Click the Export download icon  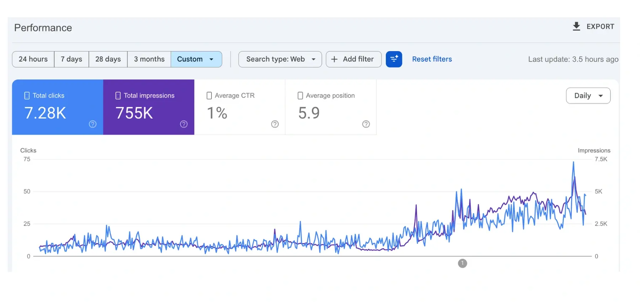click(576, 26)
